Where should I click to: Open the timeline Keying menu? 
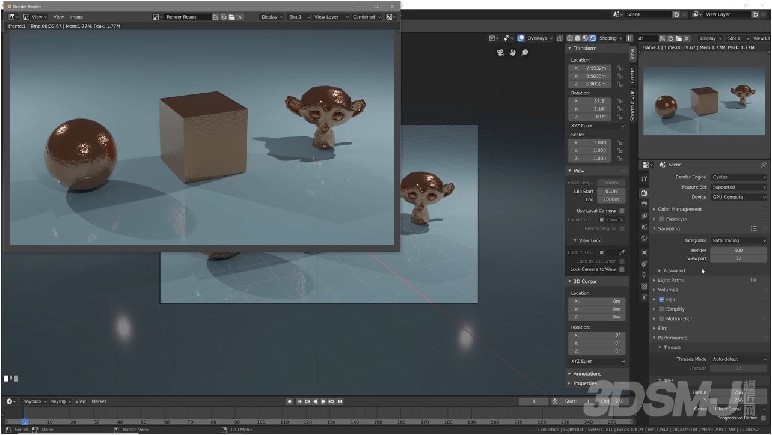[61, 401]
